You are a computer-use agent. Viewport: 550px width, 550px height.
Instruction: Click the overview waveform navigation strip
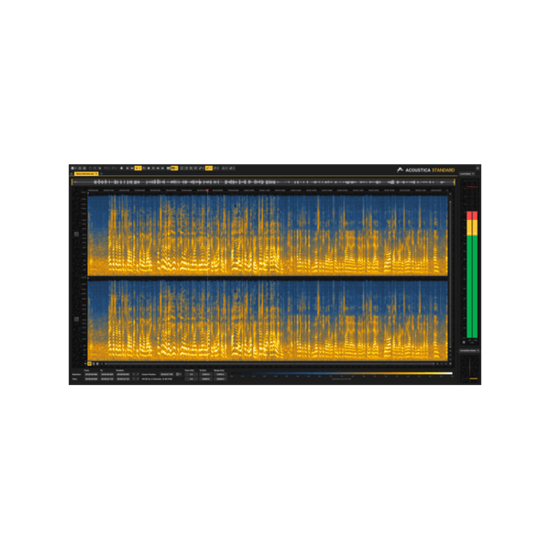pos(263,182)
